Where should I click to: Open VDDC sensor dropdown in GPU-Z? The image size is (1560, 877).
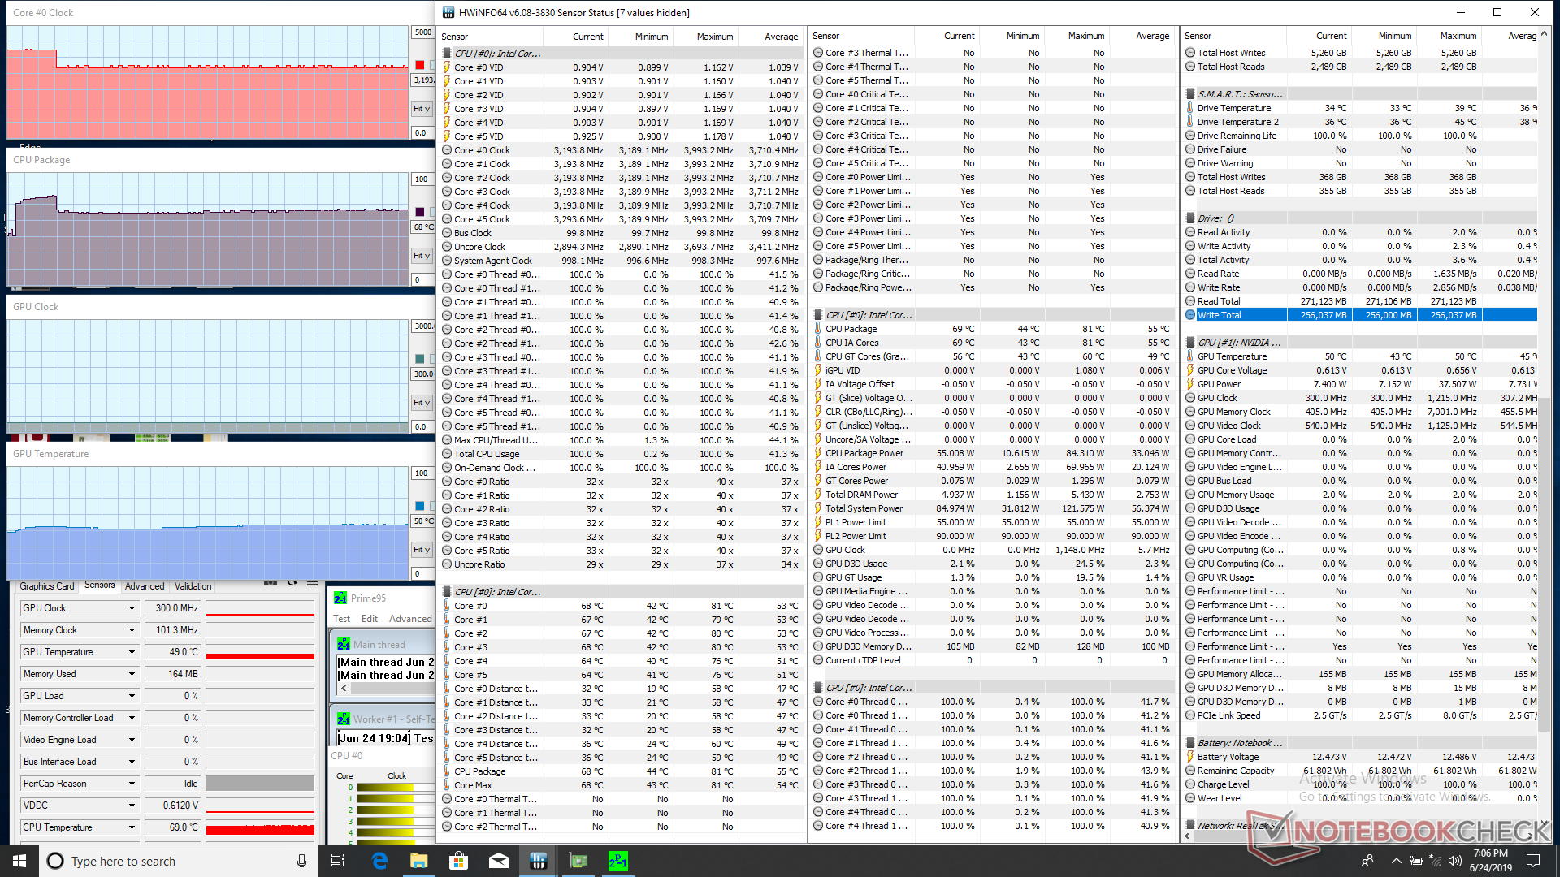[132, 806]
